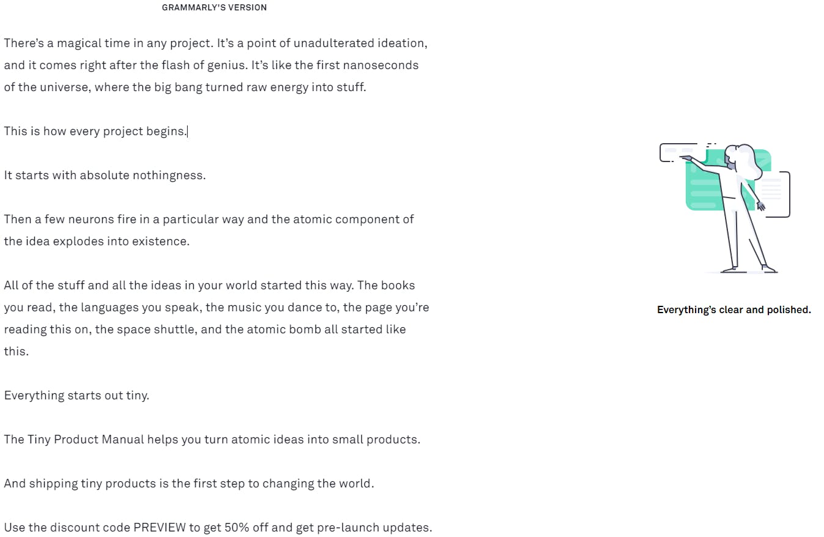Click the 'Everything's clear and polished.' caption

734,309
